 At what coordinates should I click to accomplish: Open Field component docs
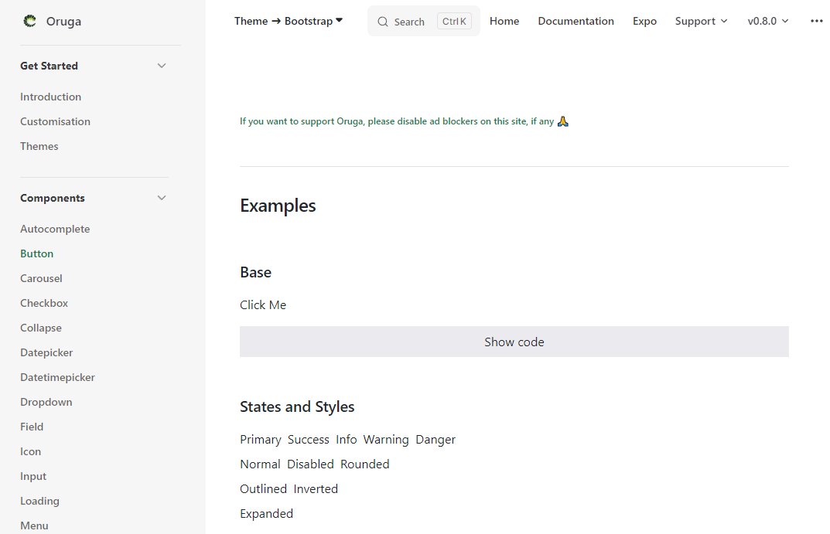[x=32, y=427]
